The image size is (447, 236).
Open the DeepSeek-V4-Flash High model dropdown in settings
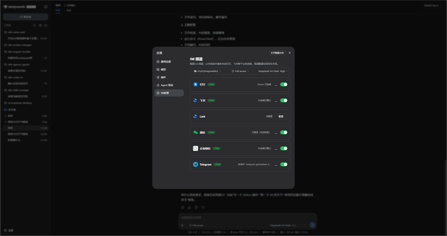273,71
